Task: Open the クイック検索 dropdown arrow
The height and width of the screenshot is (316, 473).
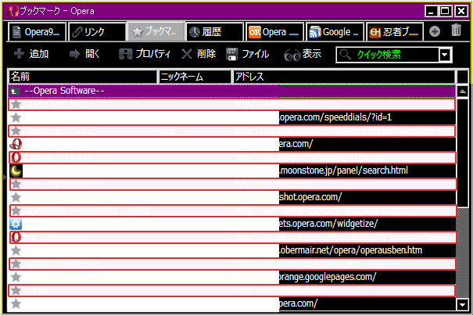Action: click(x=444, y=55)
